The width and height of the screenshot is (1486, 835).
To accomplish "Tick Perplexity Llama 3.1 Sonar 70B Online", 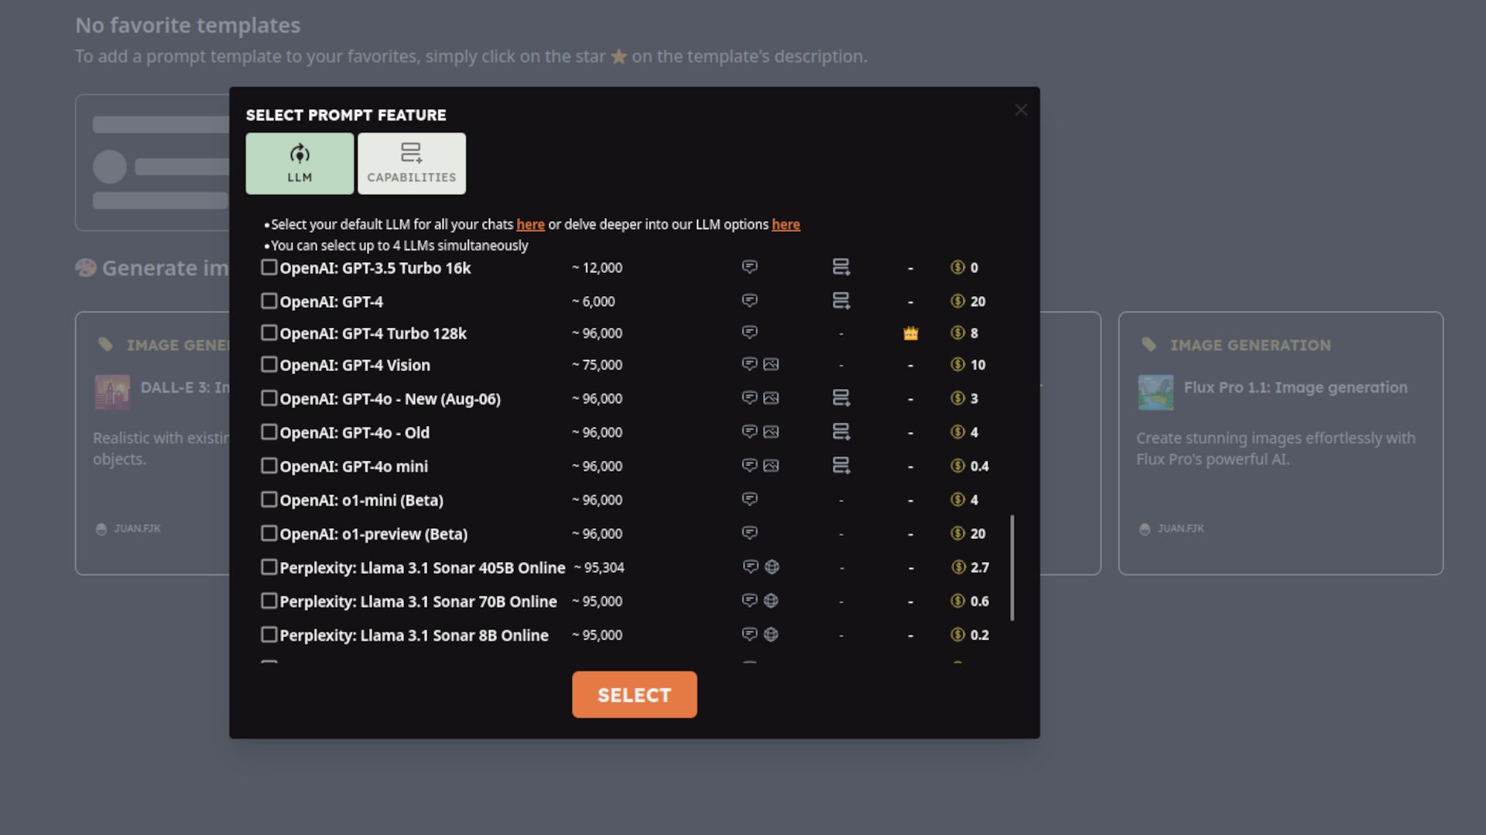I will coord(269,601).
